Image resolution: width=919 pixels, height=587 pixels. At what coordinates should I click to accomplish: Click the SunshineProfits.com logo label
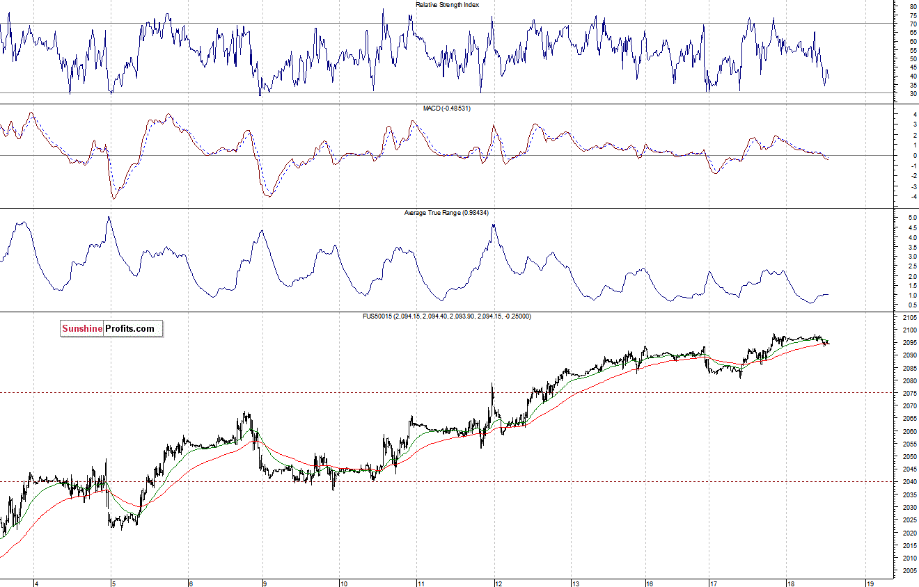pyautogui.click(x=111, y=328)
